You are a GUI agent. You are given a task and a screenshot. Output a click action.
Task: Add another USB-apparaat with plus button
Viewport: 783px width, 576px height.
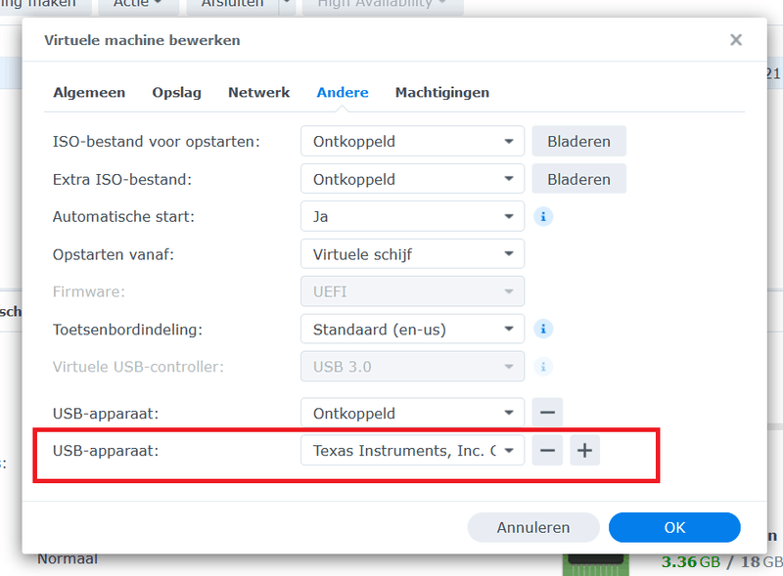(584, 451)
